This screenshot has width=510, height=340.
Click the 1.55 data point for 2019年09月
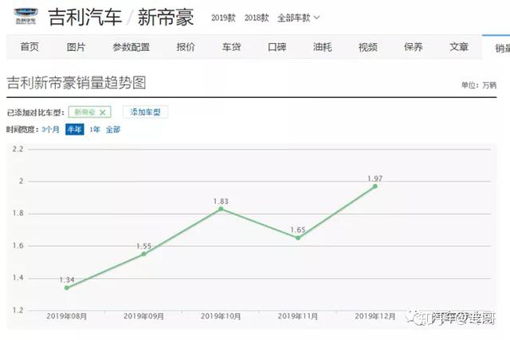coord(143,254)
